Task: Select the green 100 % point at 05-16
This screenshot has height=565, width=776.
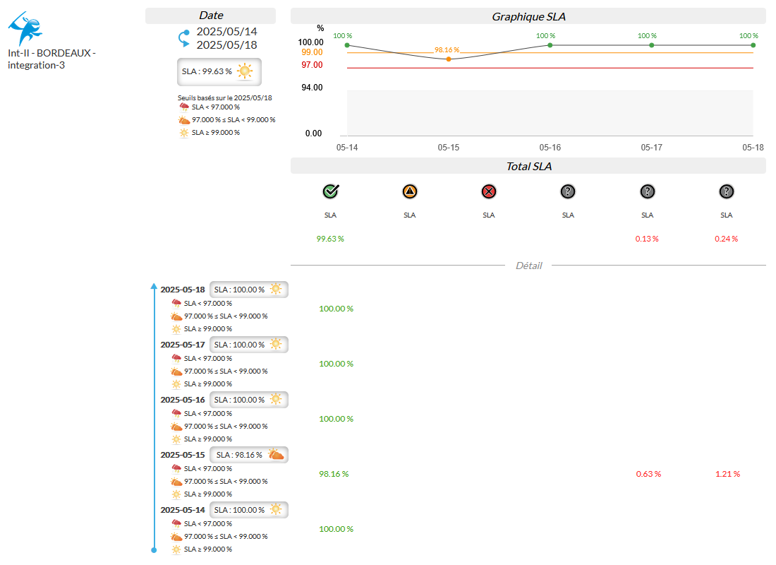Action: [x=550, y=45]
